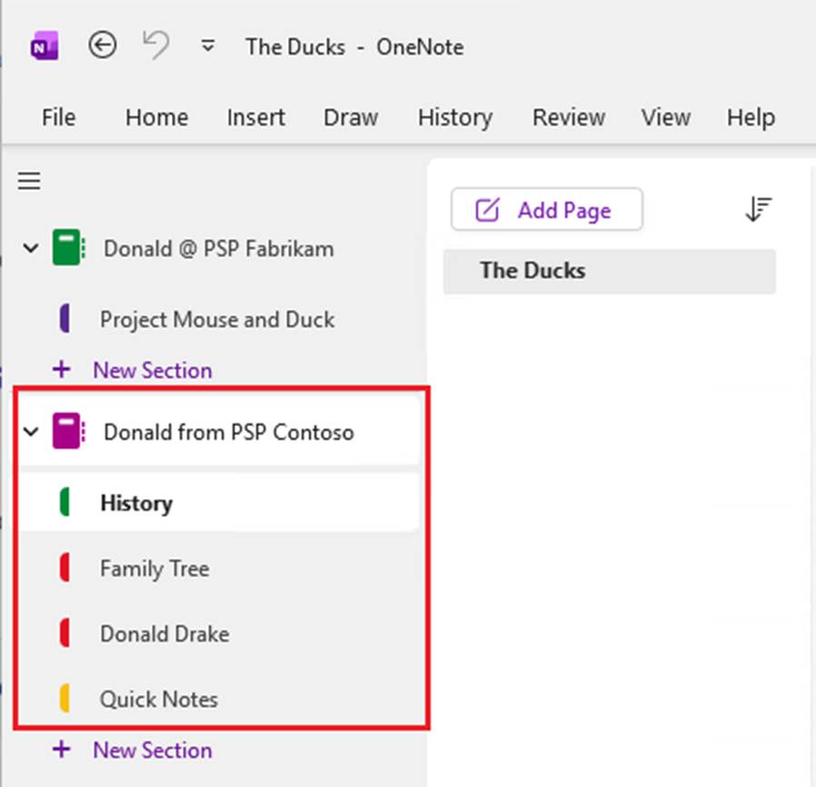Screen dimensions: 816x787
Task: Open the Quick Access Toolbar dropdown
Action: (208, 46)
